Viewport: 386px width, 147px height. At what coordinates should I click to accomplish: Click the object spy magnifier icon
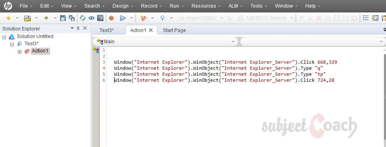click(162, 18)
